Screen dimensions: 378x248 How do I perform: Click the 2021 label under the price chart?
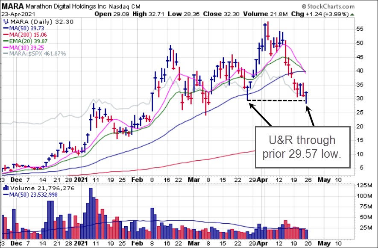(81, 180)
